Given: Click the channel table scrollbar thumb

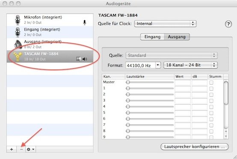Looking at the screenshot, I should 226,93.
